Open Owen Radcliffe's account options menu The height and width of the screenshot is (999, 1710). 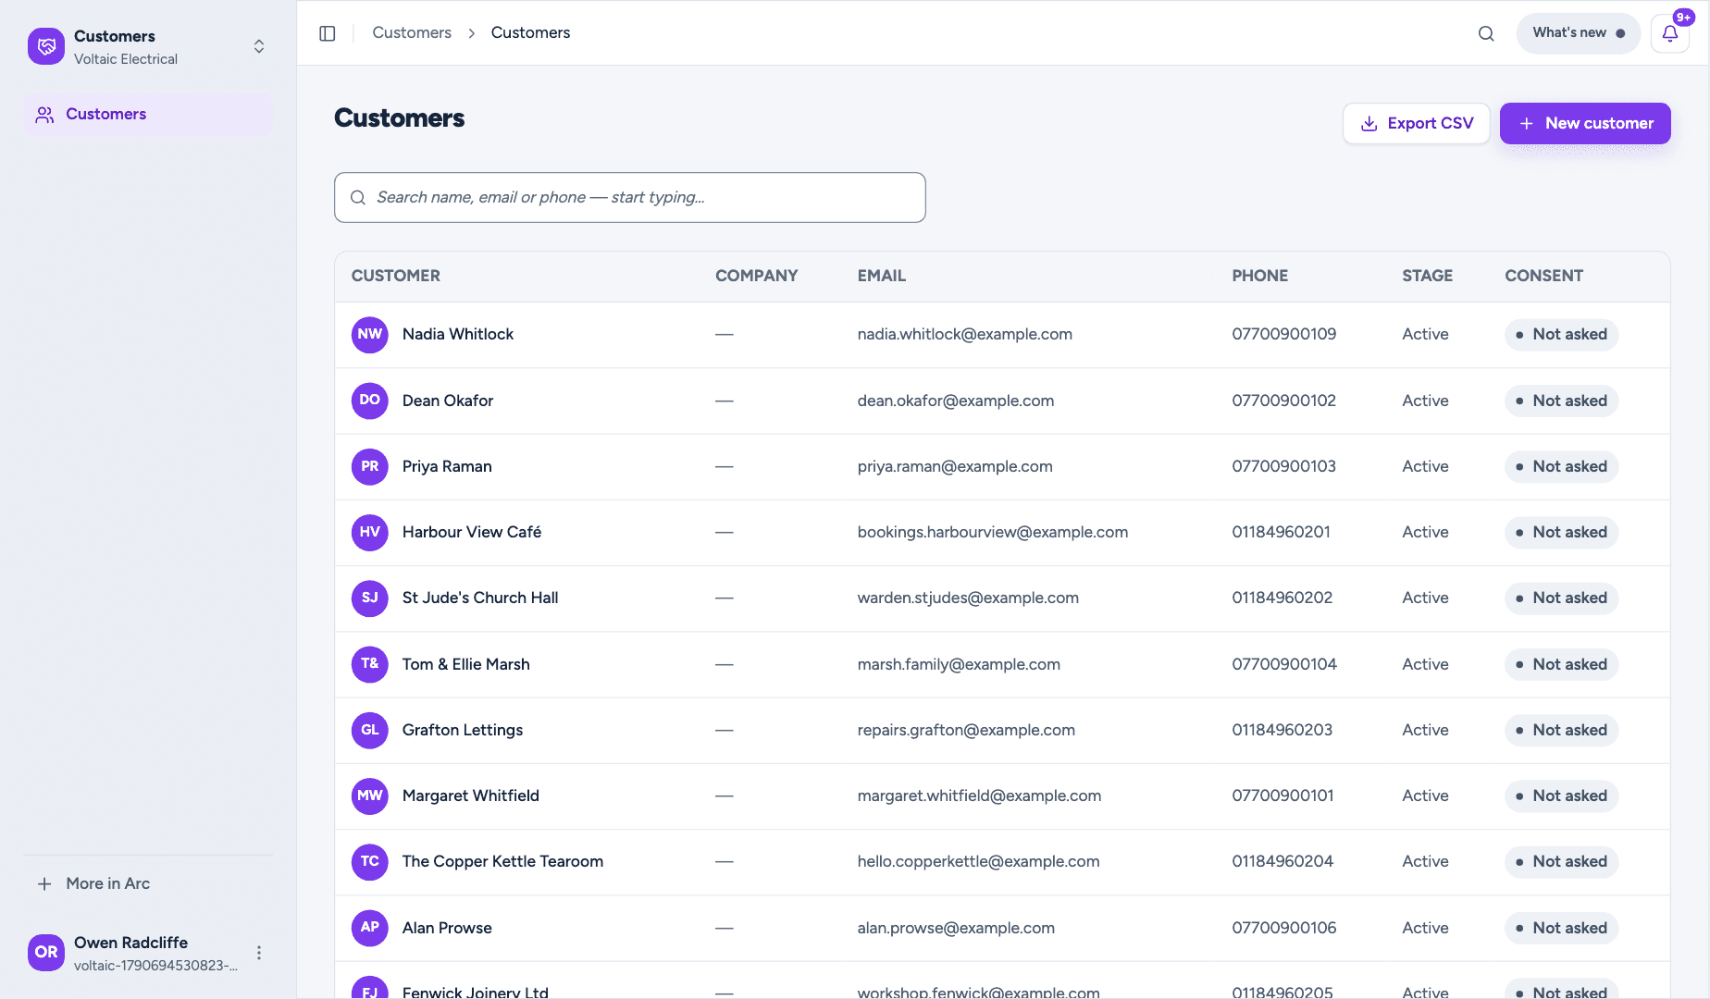259,953
